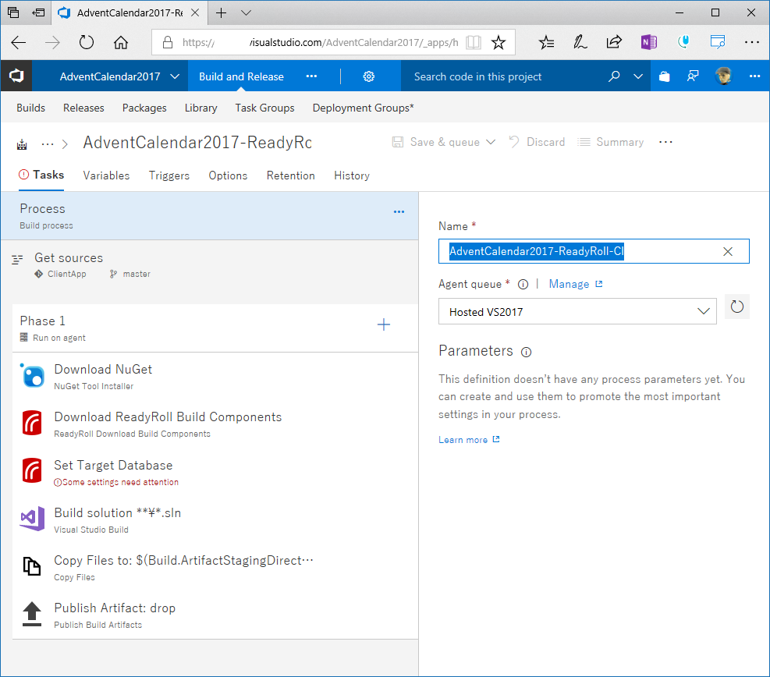Open Packages page

tap(144, 108)
